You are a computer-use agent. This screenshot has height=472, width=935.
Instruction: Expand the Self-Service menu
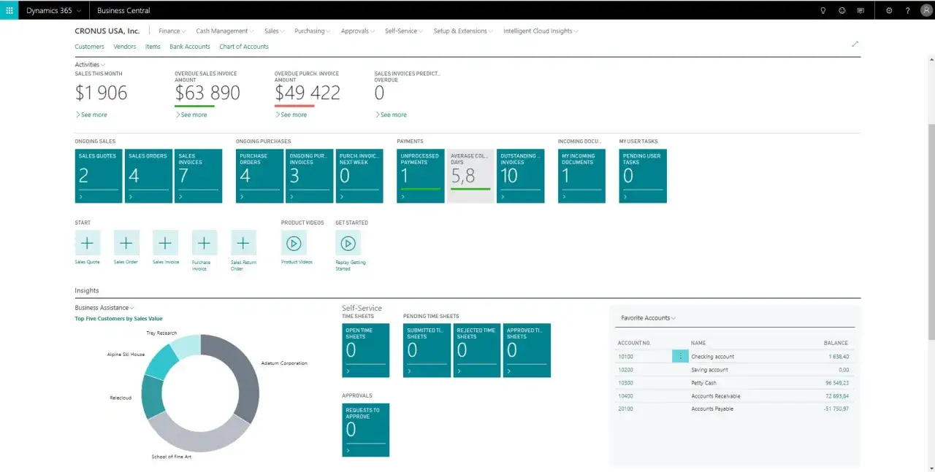tap(404, 31)
